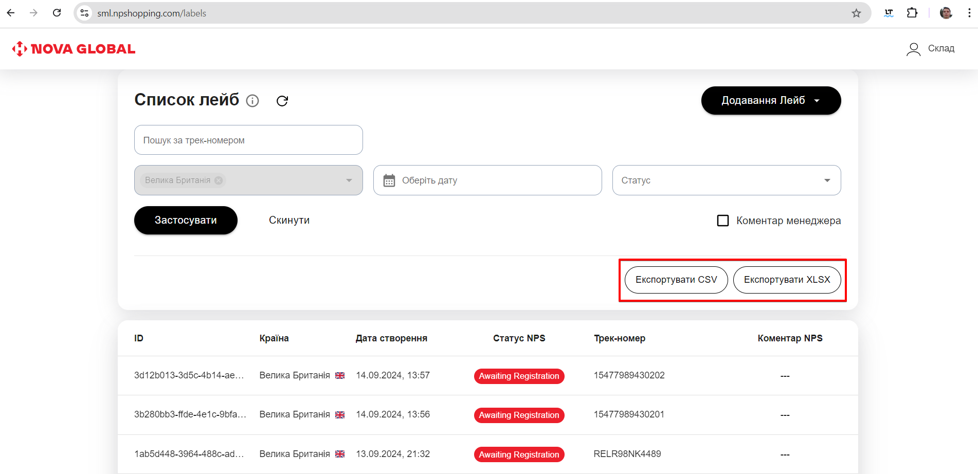The width and height of the screenshot is (978, 474).
Task: Select ID 3b280bb3-ffde-4e1c-9bfa… cell
Action: [x=190, y=414]
